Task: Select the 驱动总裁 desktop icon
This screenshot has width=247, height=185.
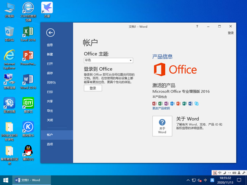Action: [x=9, y=105]
